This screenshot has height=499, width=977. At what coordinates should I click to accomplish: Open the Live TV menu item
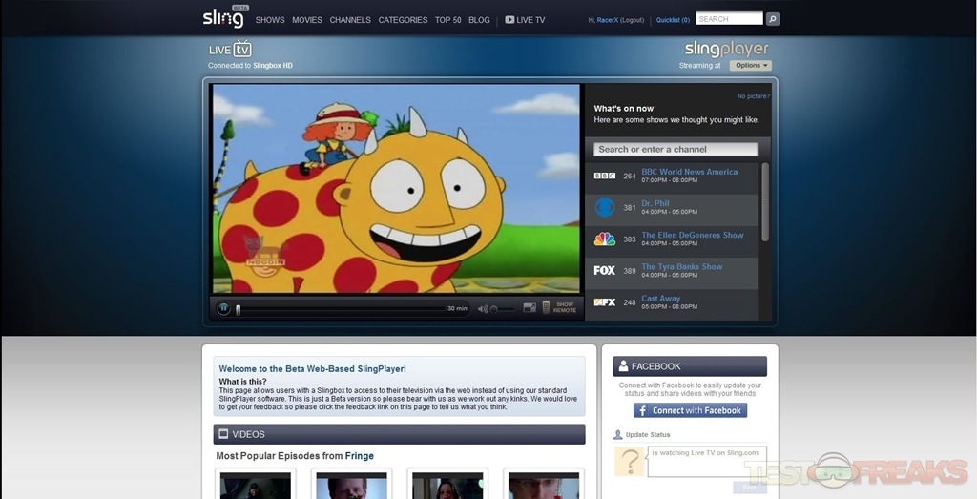pyautogui.click(x=525, y=20)
